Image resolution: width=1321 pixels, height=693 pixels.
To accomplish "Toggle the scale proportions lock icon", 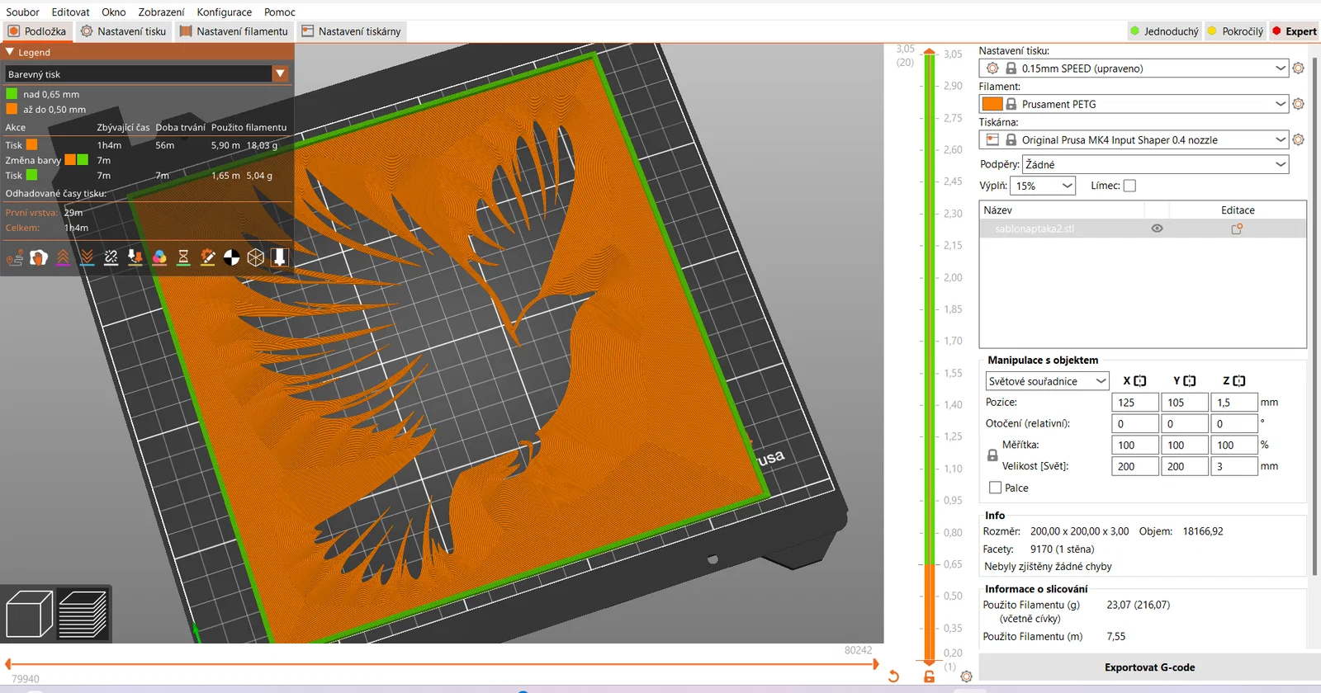I will [992, 455].
